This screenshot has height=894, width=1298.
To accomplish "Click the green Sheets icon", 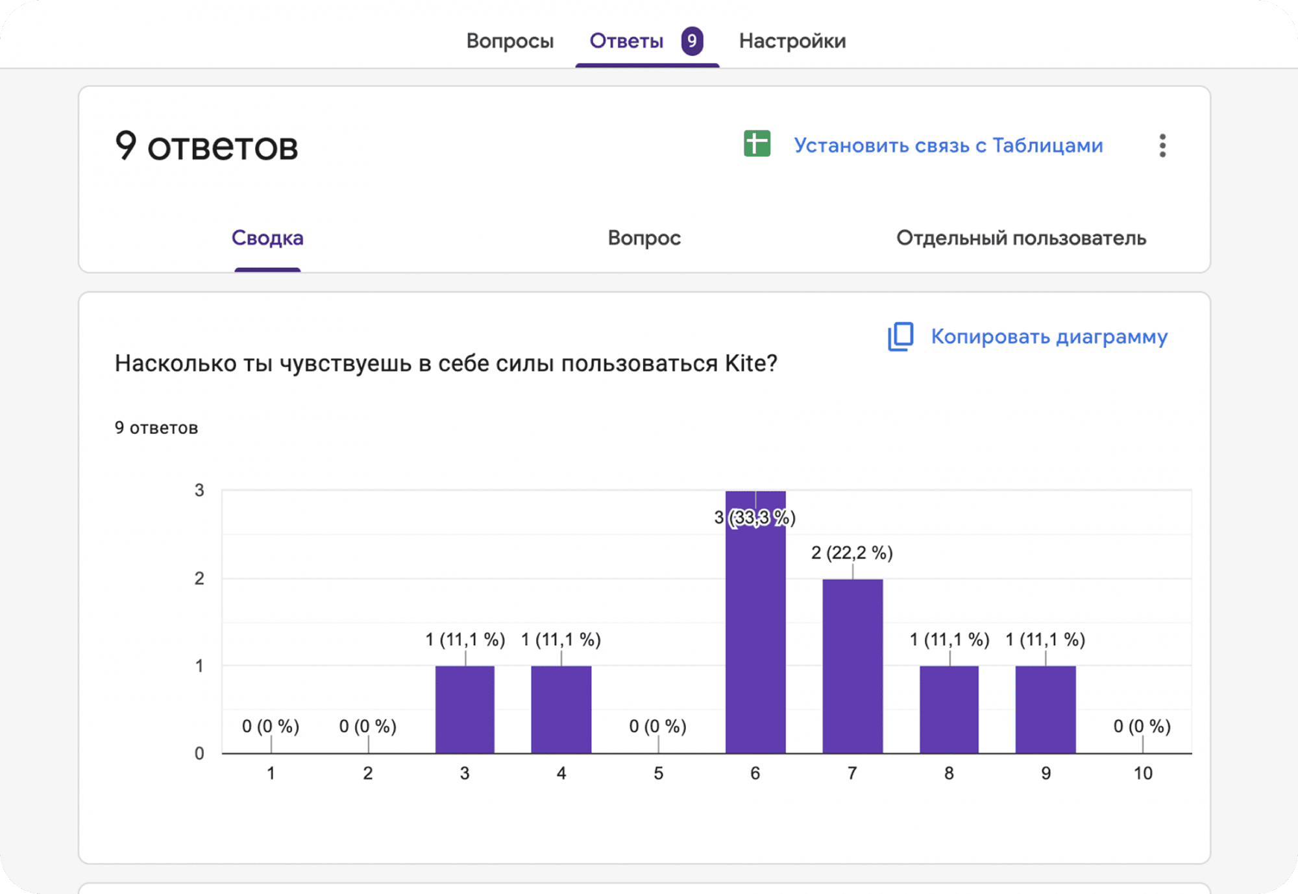I will pyautogui.click(x=757, y=144).
